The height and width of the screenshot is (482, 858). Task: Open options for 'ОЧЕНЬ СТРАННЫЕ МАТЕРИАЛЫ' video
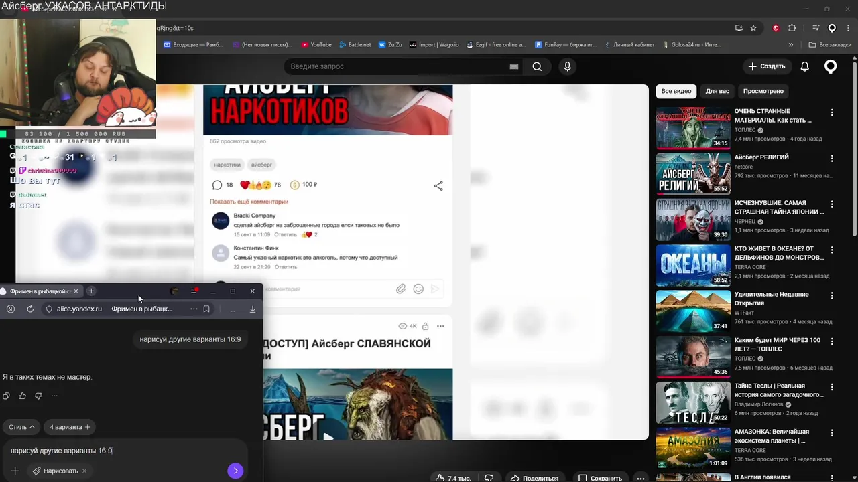832,113
